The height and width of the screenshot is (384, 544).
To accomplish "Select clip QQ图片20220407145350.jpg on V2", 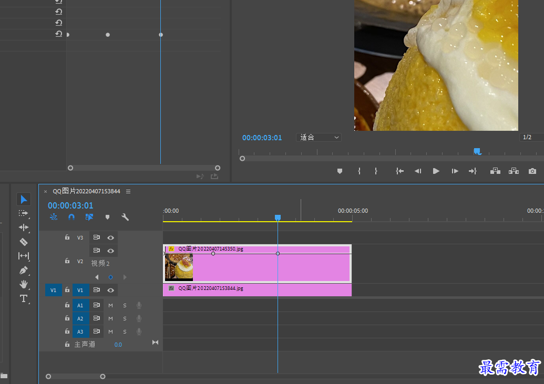I will pos(257,264).
